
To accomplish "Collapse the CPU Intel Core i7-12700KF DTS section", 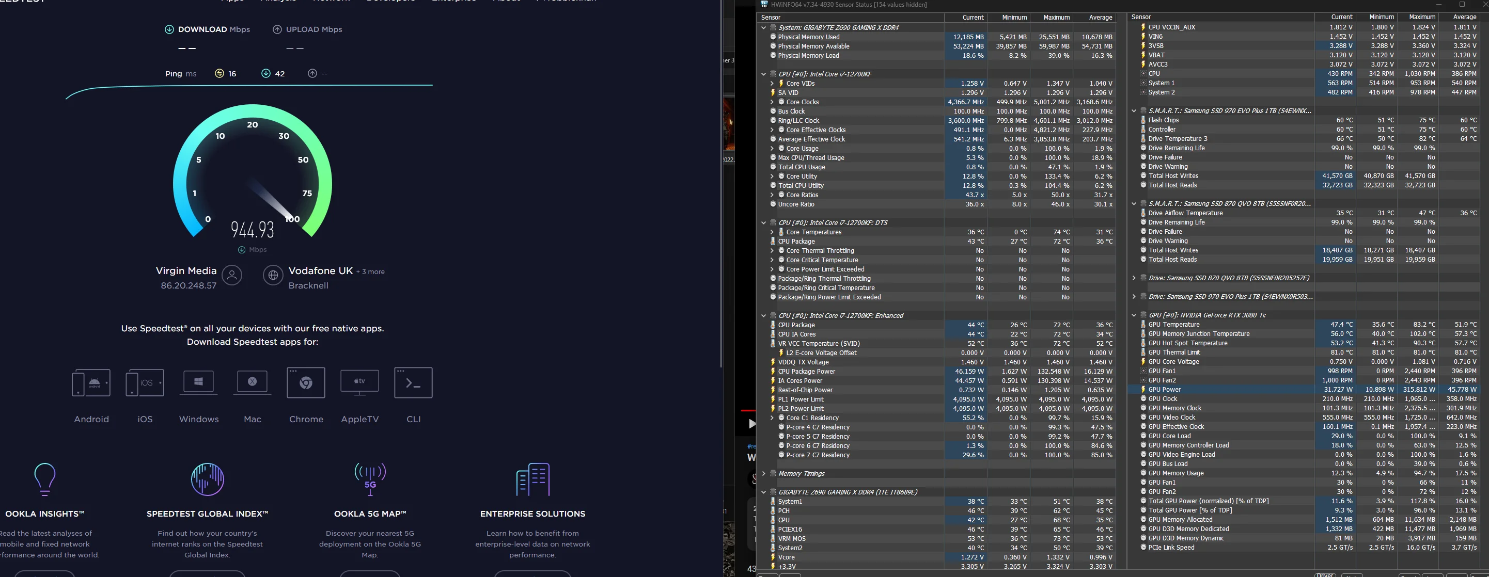I will pos(763,222).
